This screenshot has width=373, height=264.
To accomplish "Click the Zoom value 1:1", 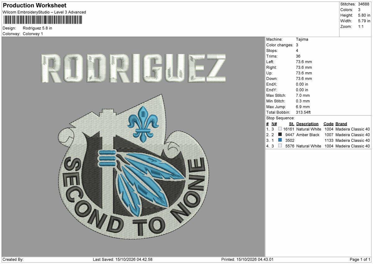I will coord(361,26).
